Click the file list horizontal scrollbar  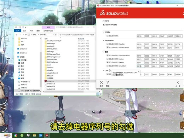64,91
